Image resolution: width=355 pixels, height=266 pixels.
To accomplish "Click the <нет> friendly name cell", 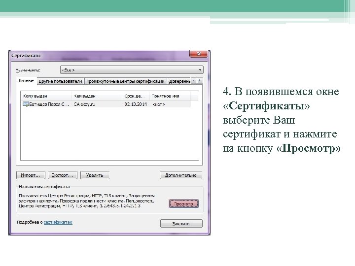I will (x=158, y=104).
